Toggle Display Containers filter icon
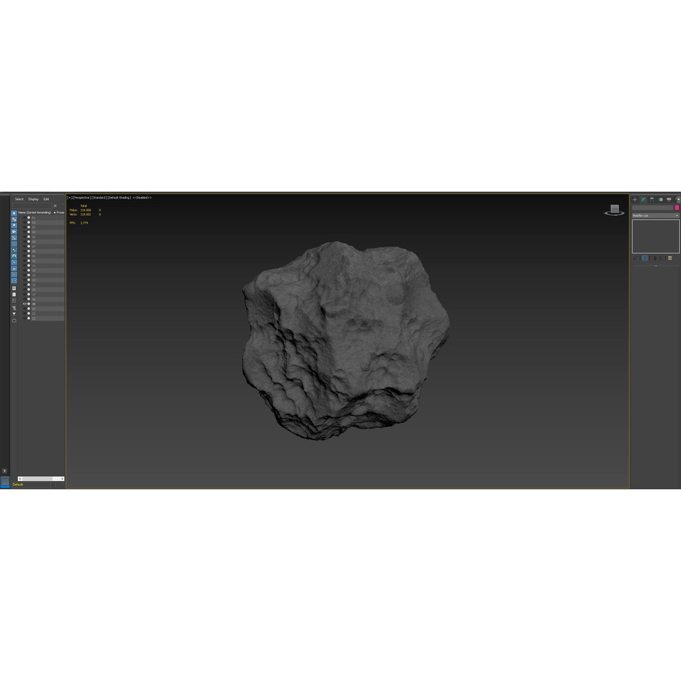 [14, 269]
